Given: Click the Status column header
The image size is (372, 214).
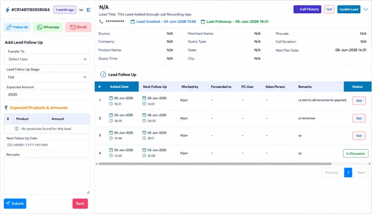Looking at the screenshot, I should (357, 87).
